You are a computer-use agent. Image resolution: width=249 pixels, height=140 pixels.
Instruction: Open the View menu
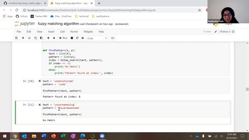click(40, 31)
